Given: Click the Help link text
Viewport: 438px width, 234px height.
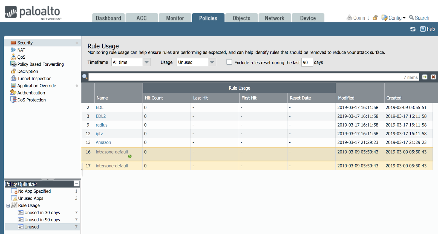Looking at the screenshot, I should [x=431, y=29].
